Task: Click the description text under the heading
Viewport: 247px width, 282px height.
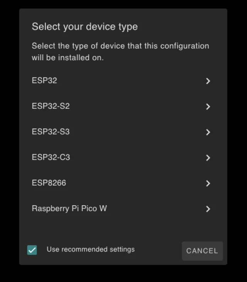Action: pyautogui.click(x=120, y=52)
